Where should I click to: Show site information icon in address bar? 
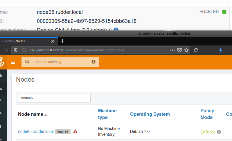tap(24, 50)
